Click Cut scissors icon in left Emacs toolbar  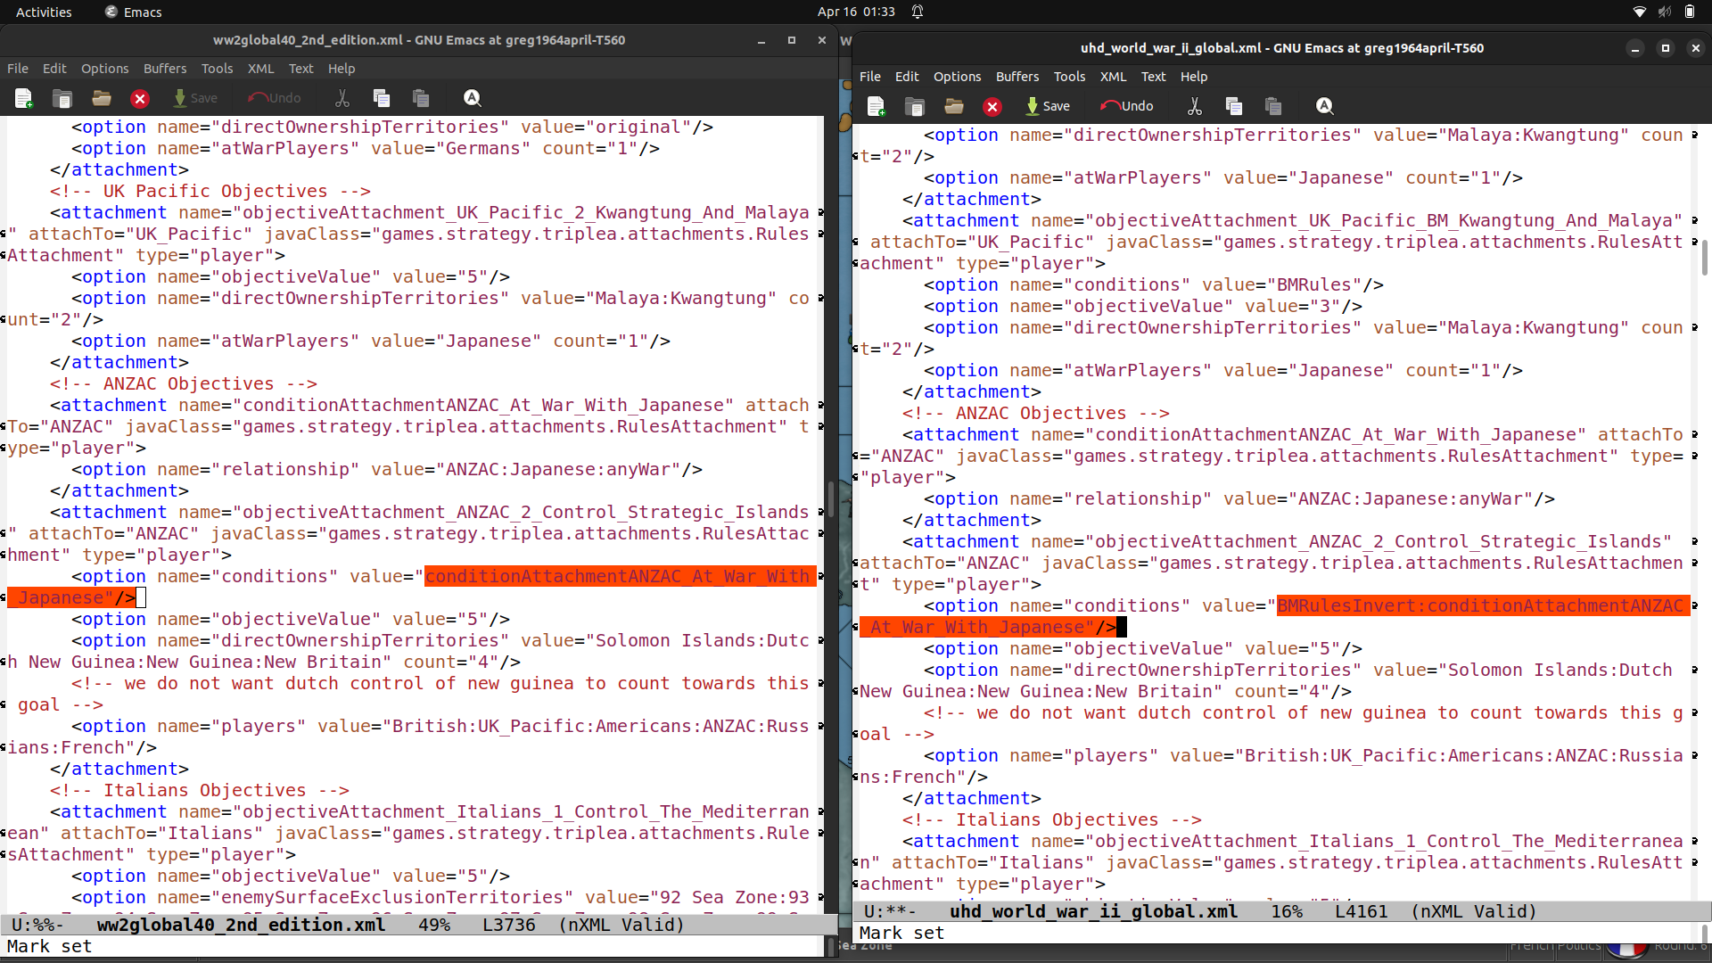point(342,98)
